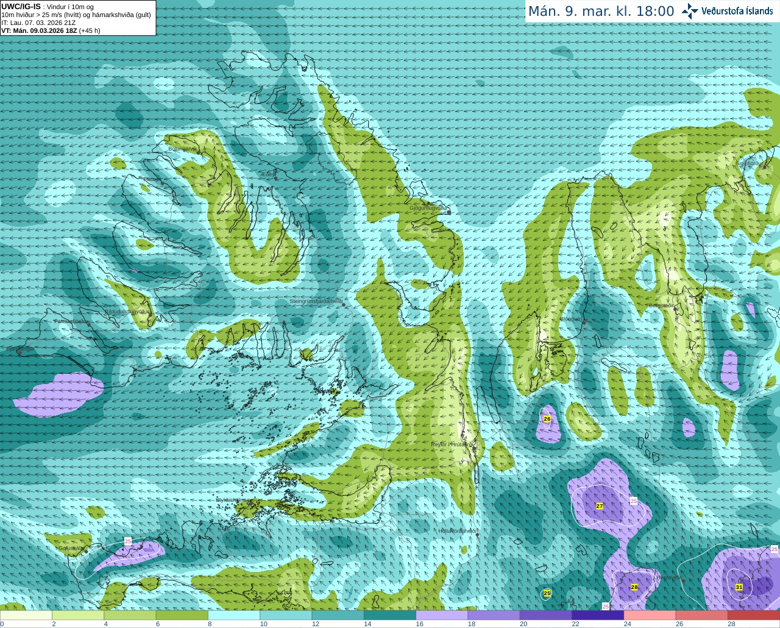Click the legend scale number 24
Viewport: 780px width, 628px height.
click(628, 624)
